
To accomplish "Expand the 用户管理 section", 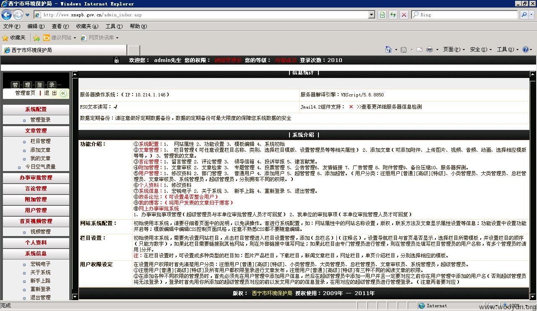I will (36, 210).
